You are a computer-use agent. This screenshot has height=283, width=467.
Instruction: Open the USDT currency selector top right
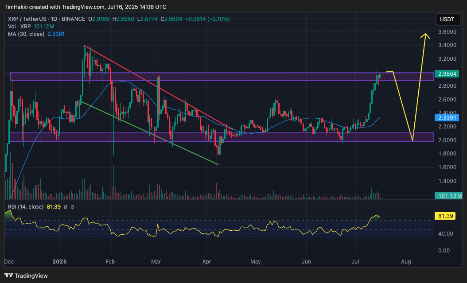coord(448,19)
